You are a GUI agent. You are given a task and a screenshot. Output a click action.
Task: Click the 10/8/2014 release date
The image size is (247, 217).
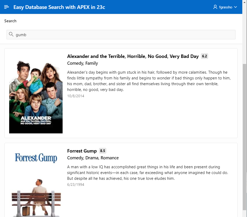[76, 96]
